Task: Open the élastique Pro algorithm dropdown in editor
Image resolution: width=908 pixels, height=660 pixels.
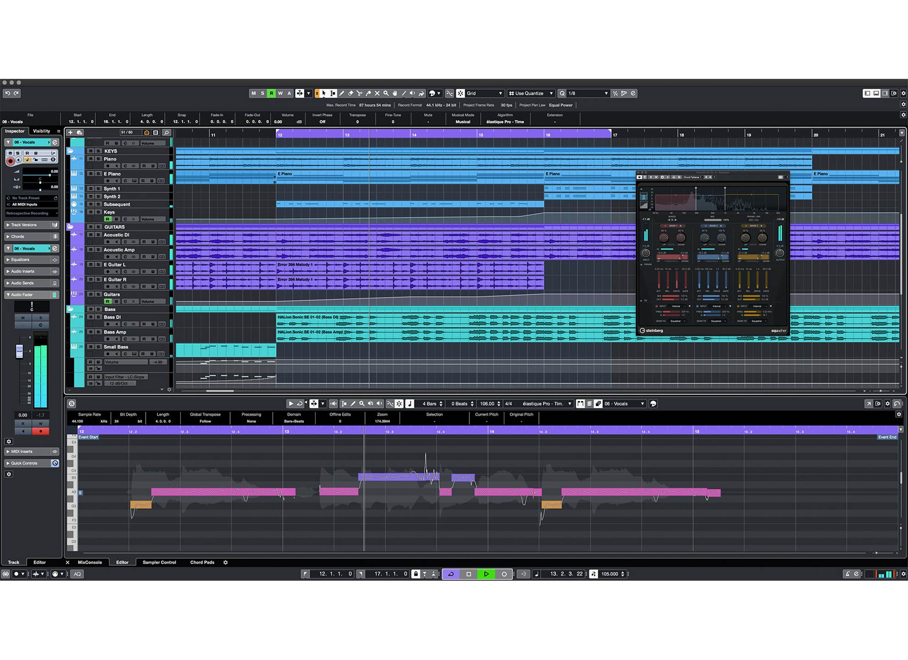Action: click(x=547, y=404)
